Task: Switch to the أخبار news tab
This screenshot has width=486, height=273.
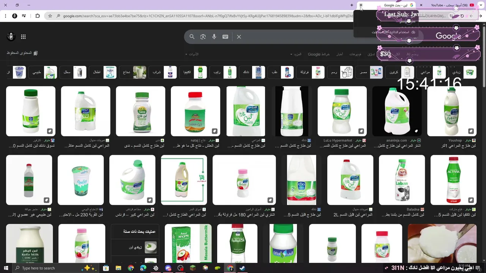Action: tap(339, 54)
